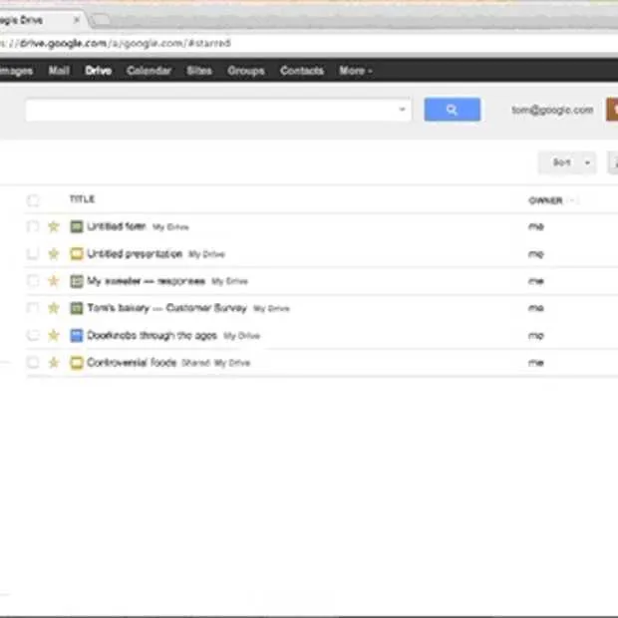The width and height of the screenshot is (618, 618).
Task: Open Images in the top navigation bar
Action: 16,71
